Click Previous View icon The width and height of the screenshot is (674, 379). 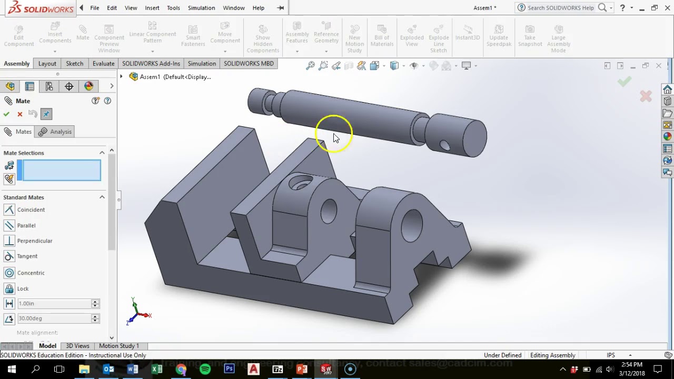tap(336, 66)
